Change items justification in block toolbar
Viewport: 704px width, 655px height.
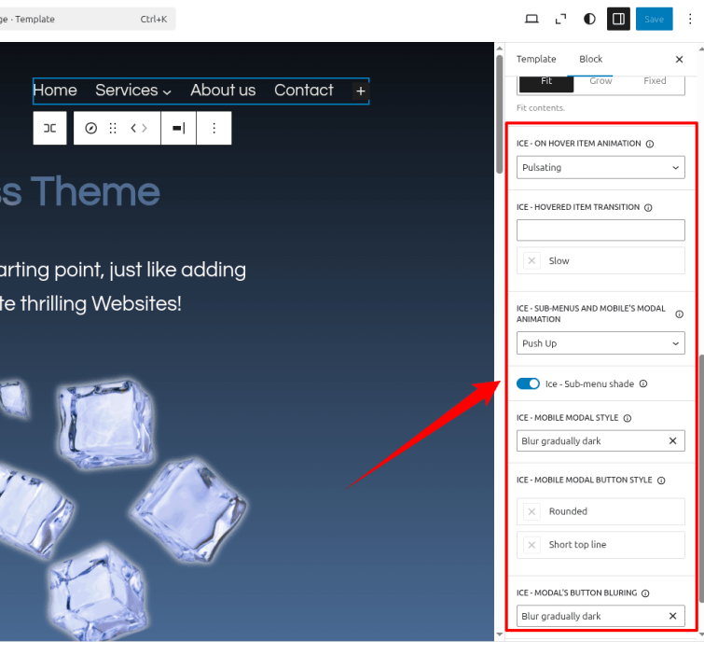tap(179, 129)
